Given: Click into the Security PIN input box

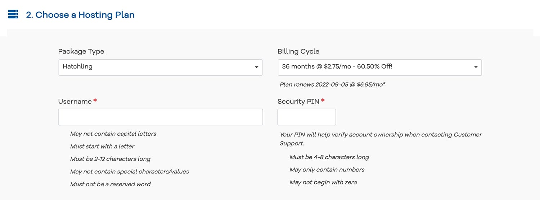Looking at the screenshot, I should (306, 117).
